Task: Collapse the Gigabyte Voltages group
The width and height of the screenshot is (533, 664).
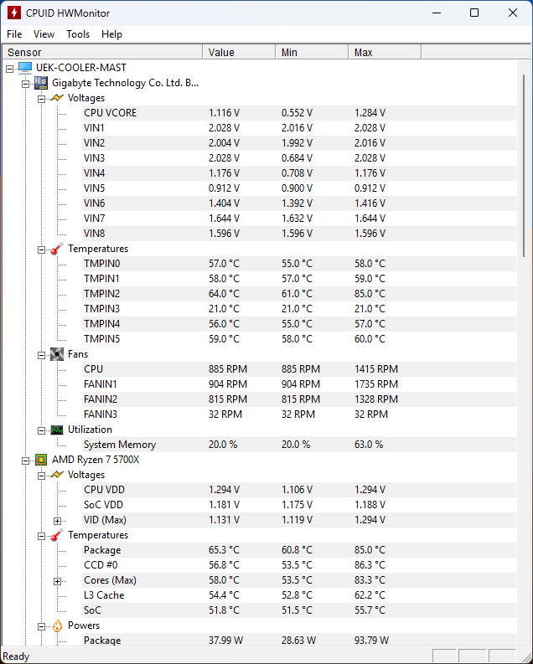Action: (x=42, y=99)
